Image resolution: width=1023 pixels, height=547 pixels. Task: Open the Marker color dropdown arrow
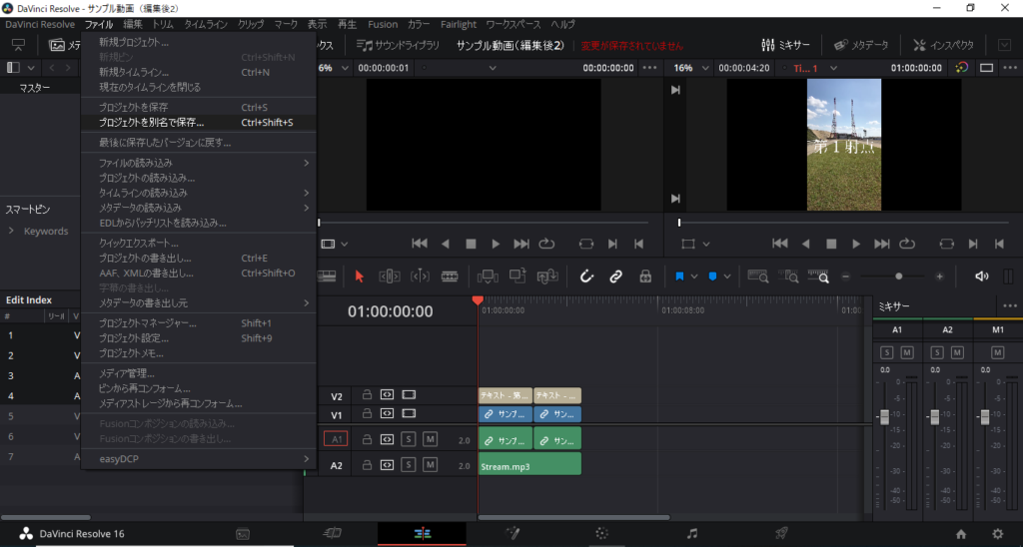(x=727, y=276)
